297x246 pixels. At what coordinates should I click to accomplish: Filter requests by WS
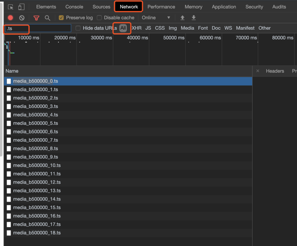point(228,28)
